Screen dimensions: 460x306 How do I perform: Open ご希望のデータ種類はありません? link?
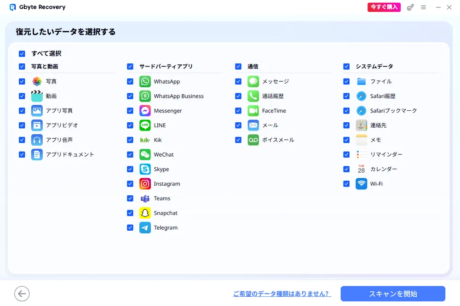(x=282, y=294)
